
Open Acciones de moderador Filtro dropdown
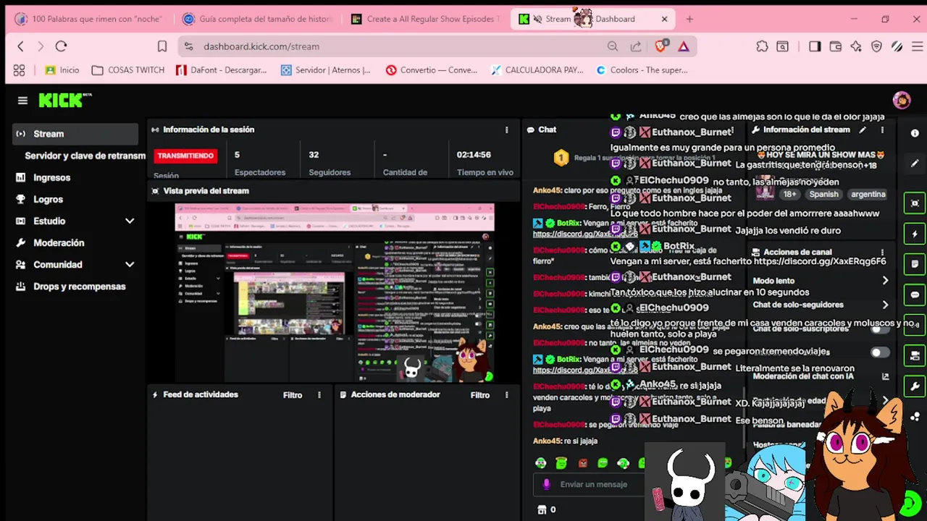(480, 395)
